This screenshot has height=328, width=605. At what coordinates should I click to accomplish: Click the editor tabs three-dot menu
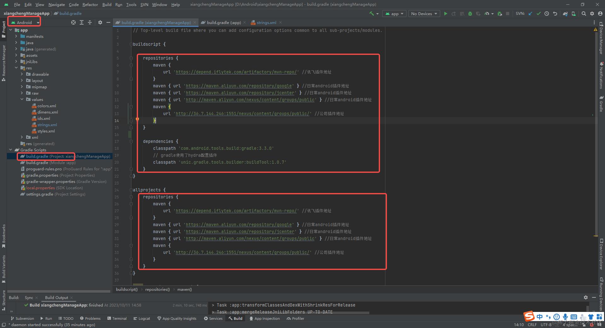[x=594, y=22]
